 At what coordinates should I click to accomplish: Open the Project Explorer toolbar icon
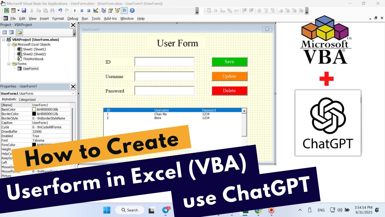(x=104, y=11)
